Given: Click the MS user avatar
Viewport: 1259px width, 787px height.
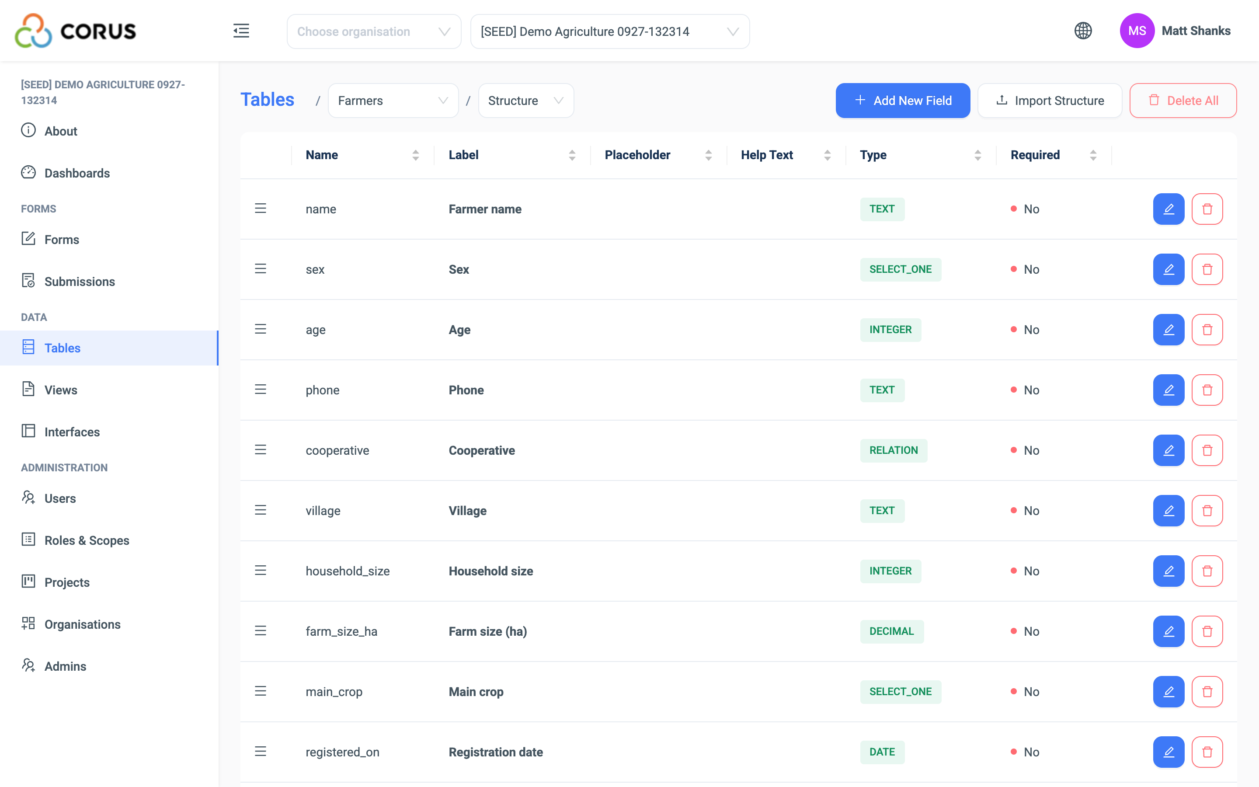Looking at the screenshot, I should (x=1137, y=31).
